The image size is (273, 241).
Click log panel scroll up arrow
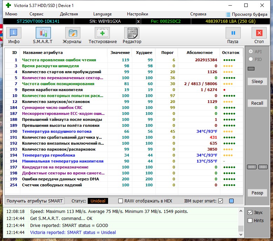pyautogui.click(x=241, y=211)
